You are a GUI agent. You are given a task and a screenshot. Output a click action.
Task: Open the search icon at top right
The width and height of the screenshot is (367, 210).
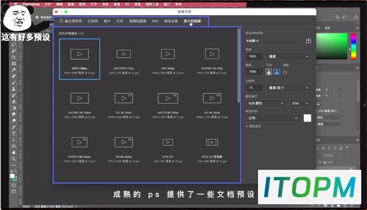[337, 17]
